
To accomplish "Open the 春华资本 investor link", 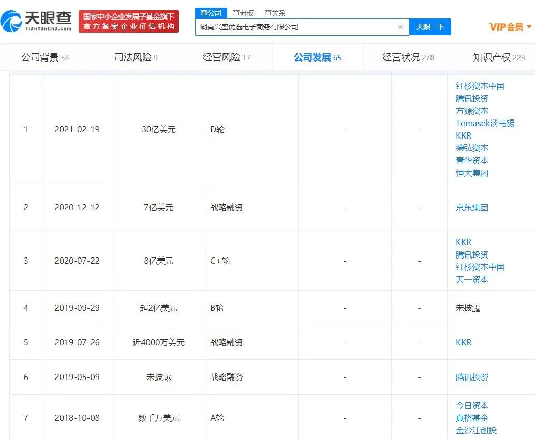I will (x=472, y=160).
